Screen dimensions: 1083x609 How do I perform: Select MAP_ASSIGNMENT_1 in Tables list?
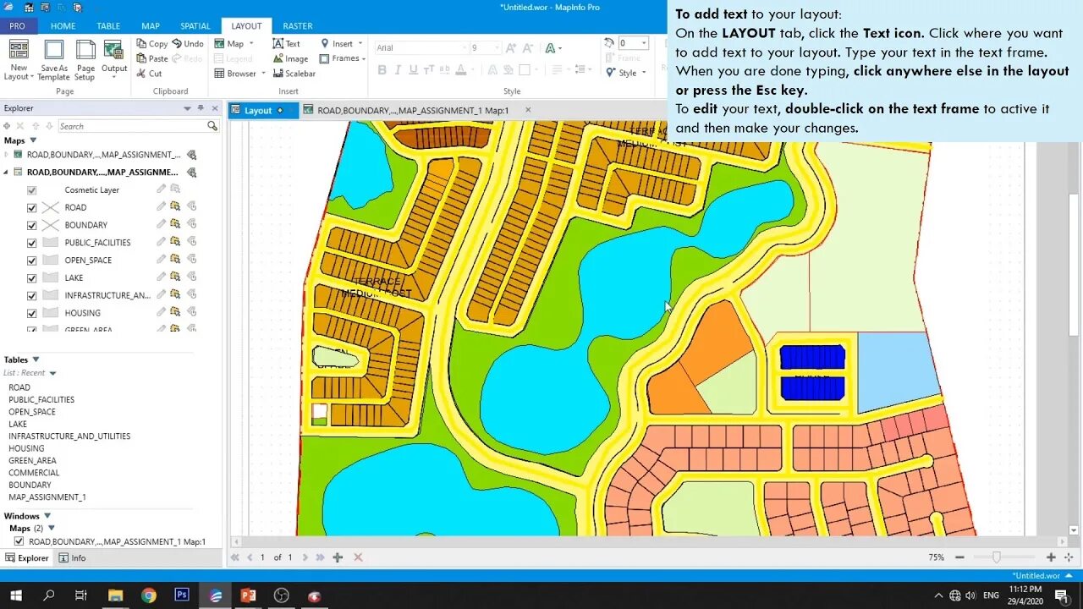point(47,497)
